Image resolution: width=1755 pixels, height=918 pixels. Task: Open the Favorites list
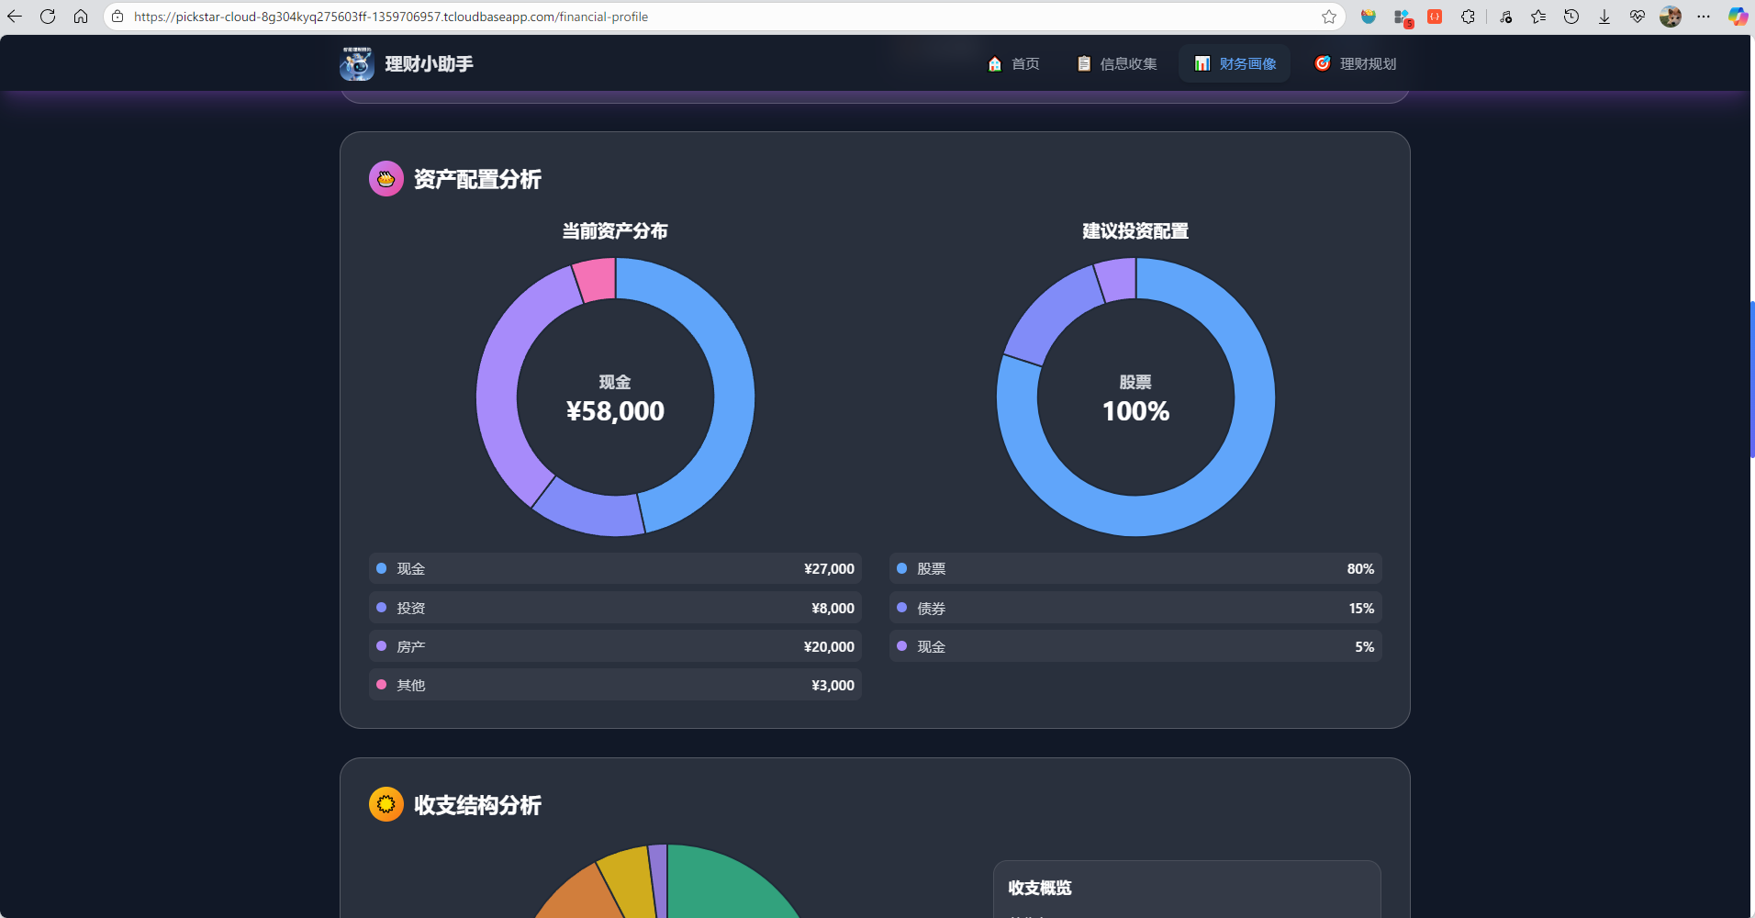tap(1538, 17)
